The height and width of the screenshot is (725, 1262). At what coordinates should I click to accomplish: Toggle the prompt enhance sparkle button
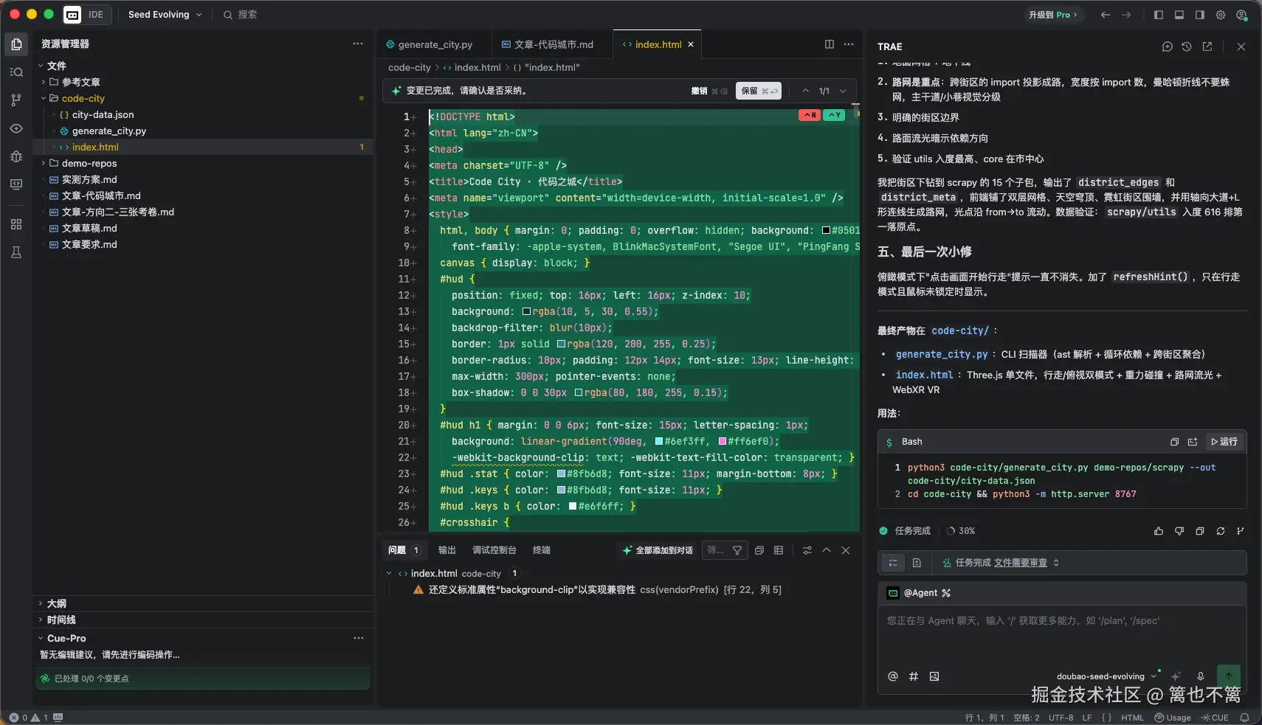coord(1176,676)
